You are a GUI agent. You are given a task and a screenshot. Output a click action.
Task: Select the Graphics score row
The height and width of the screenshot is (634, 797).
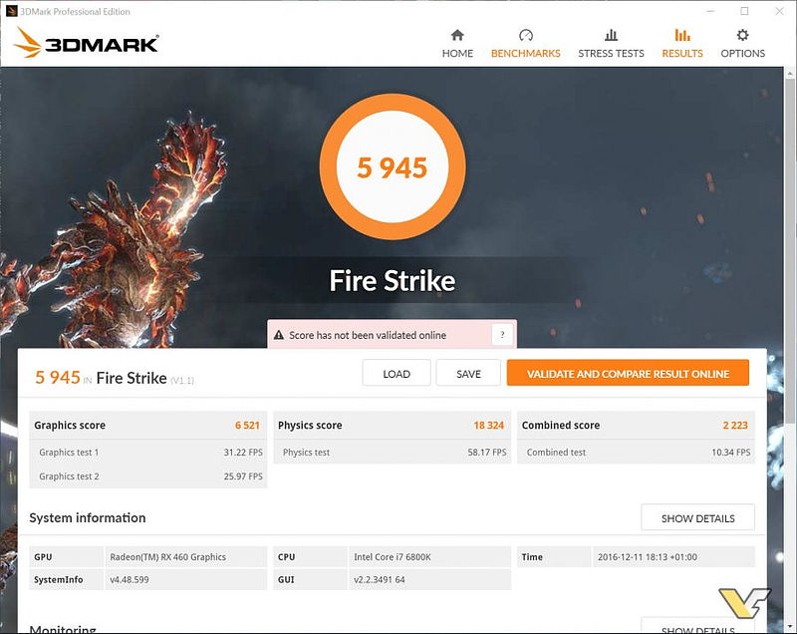146,425
